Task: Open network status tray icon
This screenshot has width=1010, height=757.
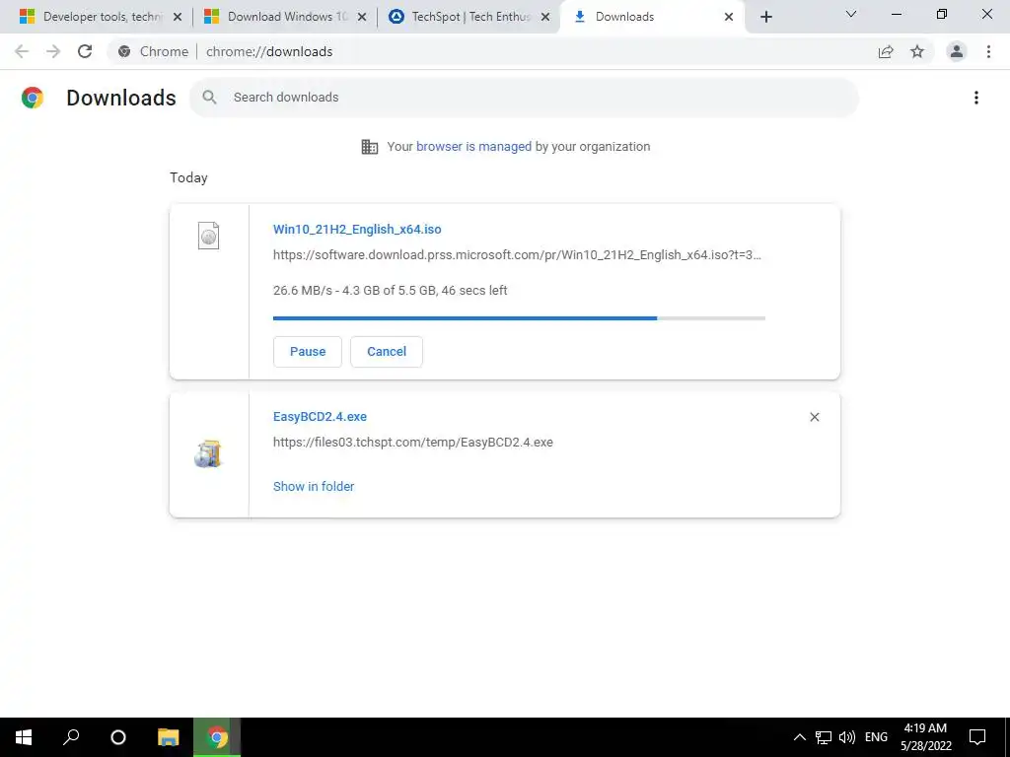Action: click(824, 737)
